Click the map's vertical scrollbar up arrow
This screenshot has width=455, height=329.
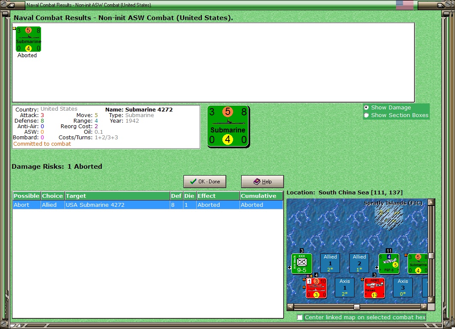(431, 202)
